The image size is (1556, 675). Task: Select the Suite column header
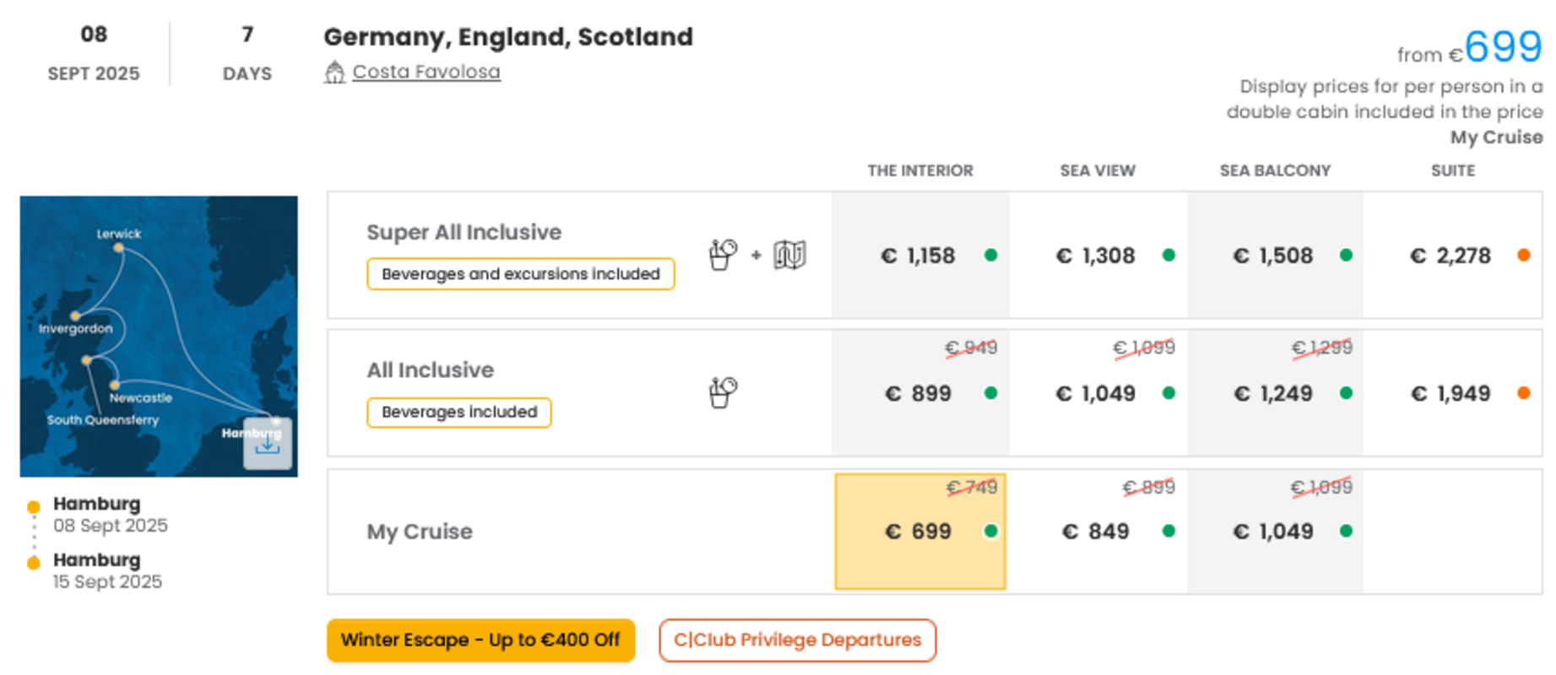[x=1452, y=170]
